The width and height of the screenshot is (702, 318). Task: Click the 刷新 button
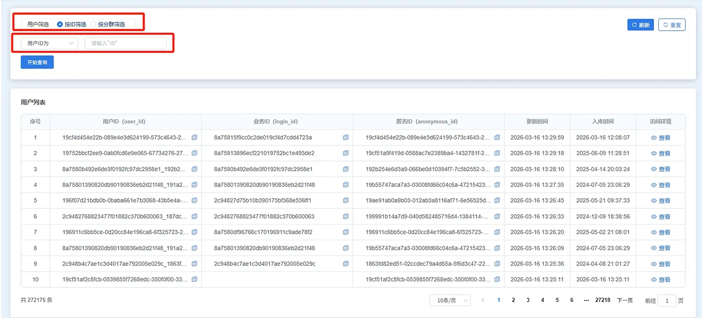640,25
